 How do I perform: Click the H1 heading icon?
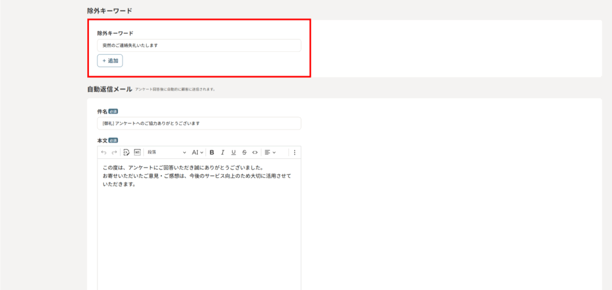(x=137, y=152)
